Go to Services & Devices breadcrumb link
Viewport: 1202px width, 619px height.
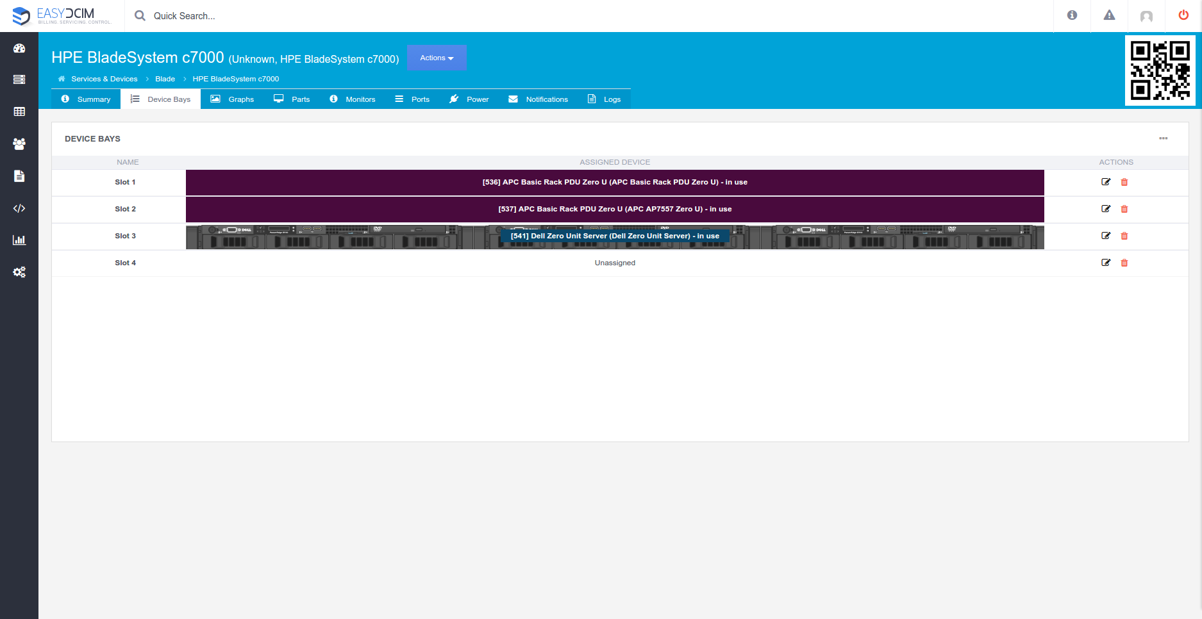point(104,79)
